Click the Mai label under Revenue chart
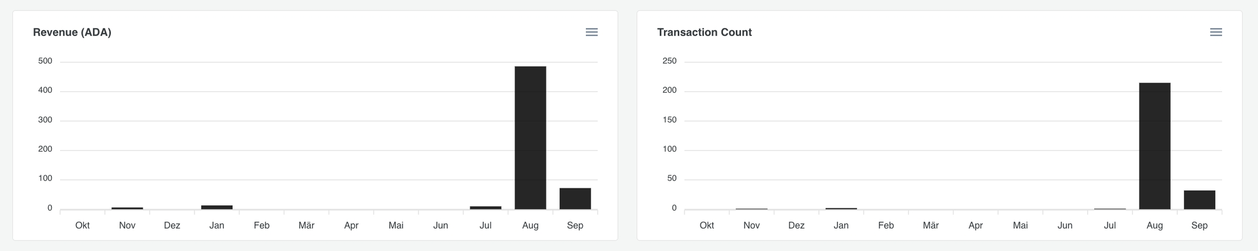The image size is (1258, 251). (396, 225)
